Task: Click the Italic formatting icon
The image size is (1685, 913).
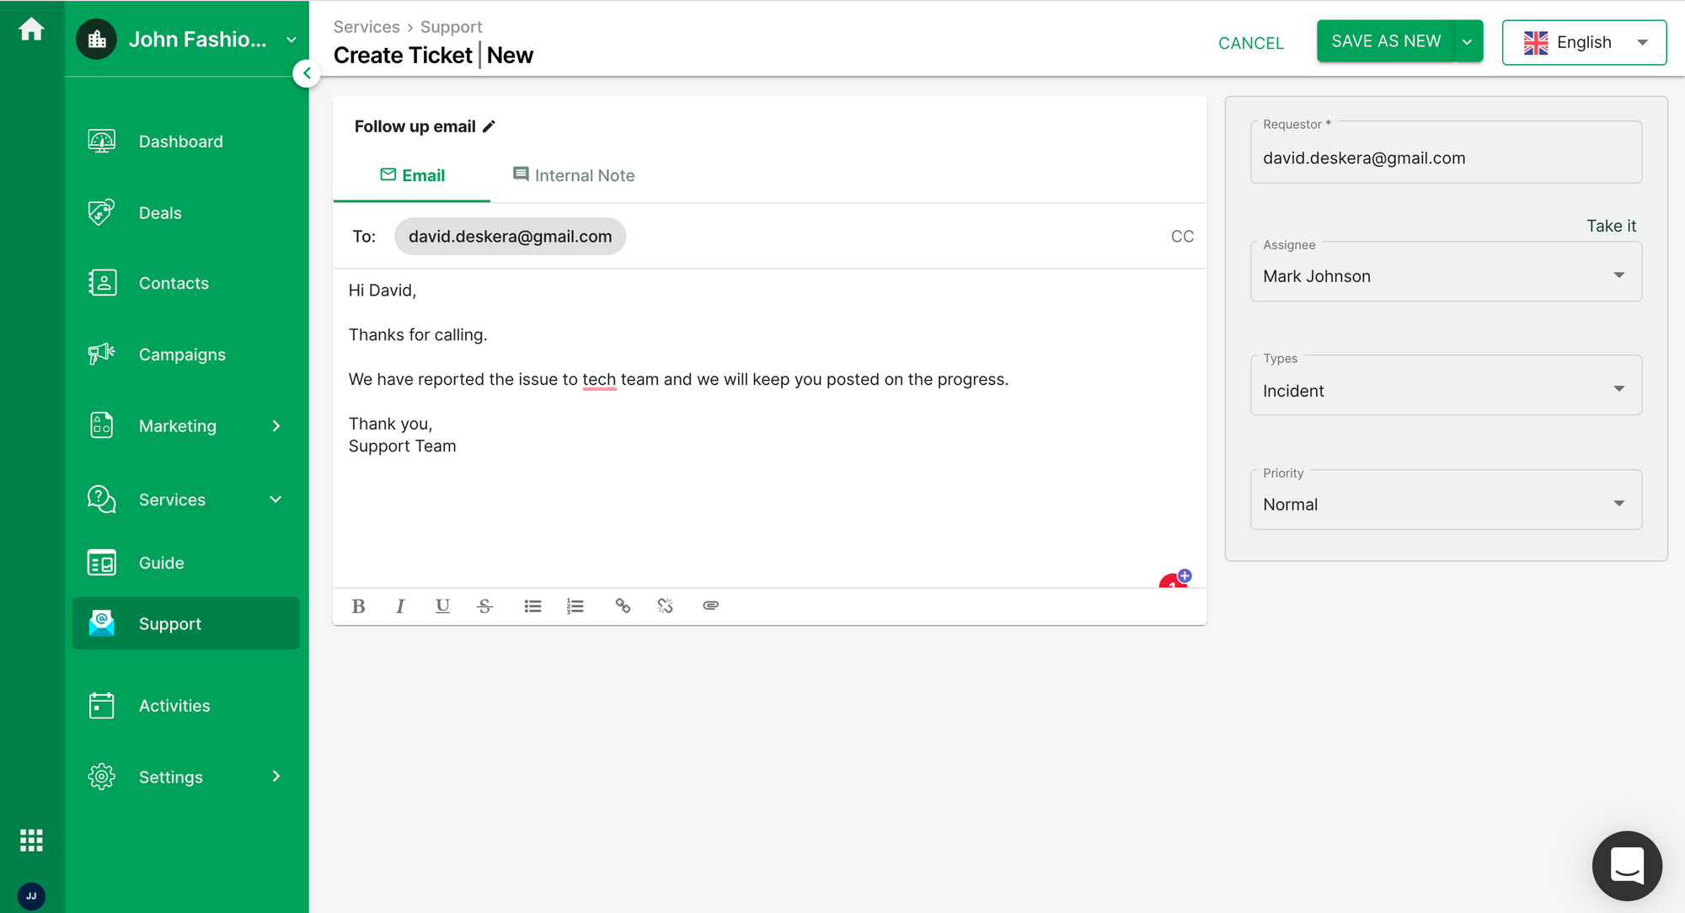Action: point(399,606)
